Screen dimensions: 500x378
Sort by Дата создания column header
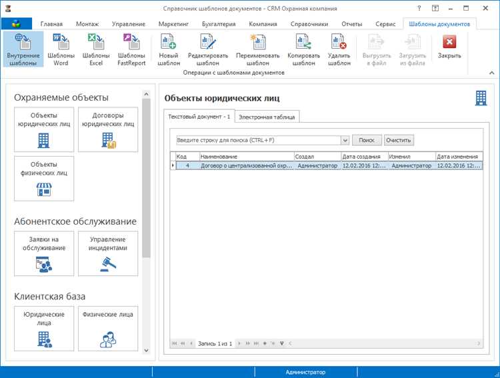point(365,157)
